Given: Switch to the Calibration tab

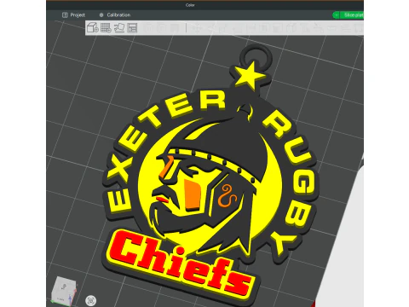Looking at the screenshot, I should [115, 15].
